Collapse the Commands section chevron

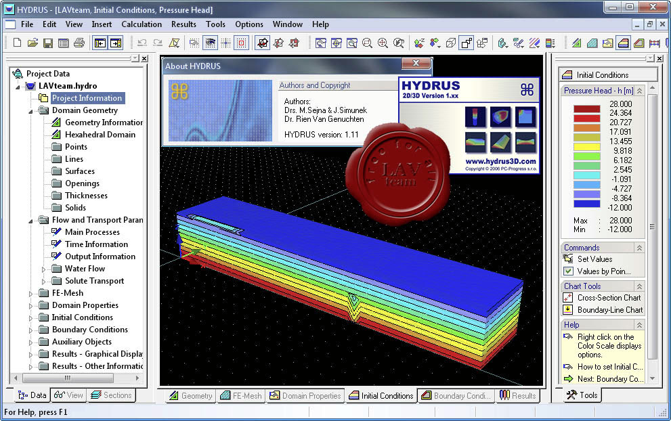click(x=639, y=248)
